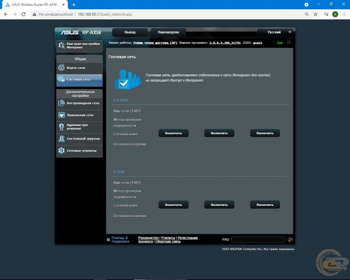The image size is (350, 280).
Task: Click the Help & Support question icon
Action: [108, 240]
